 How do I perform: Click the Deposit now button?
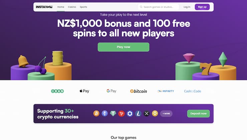[198, 114]
